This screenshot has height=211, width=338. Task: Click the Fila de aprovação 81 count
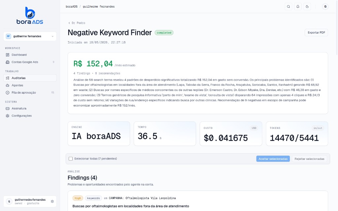coord(53,93)
